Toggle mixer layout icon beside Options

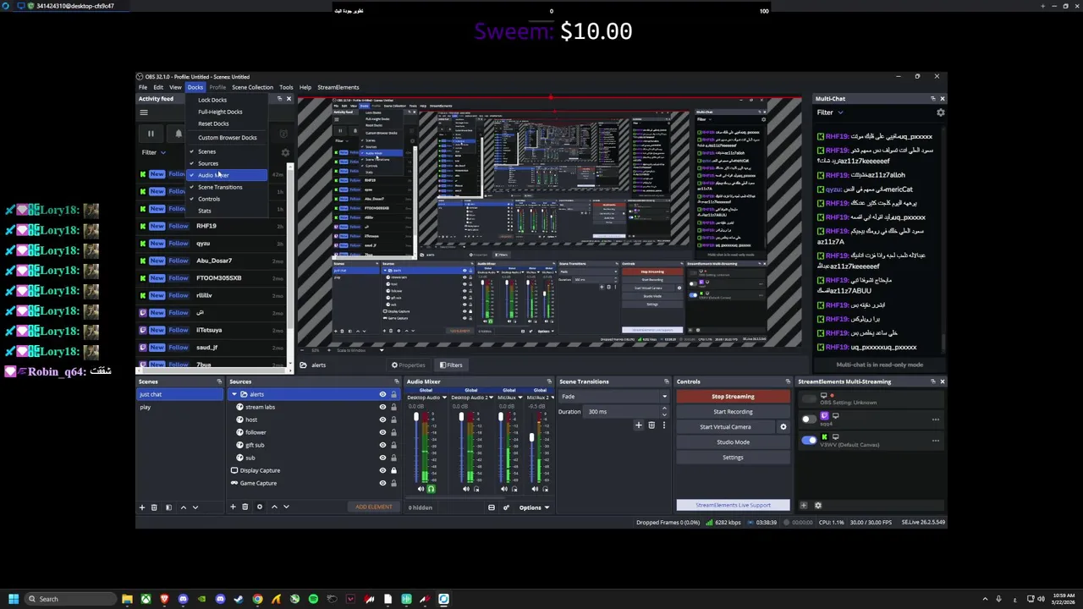492,507
